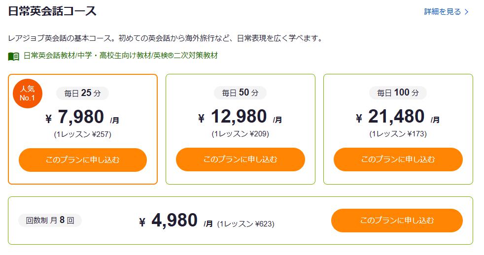
Task: Apply for the 月8回 plan
Action: coord(397,220)
